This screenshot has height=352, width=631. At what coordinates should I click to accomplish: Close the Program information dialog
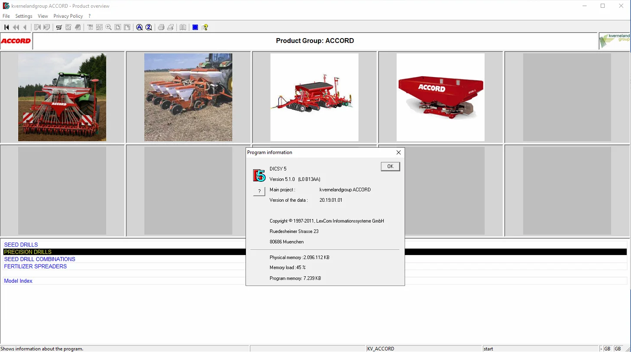tap(398, 152)
